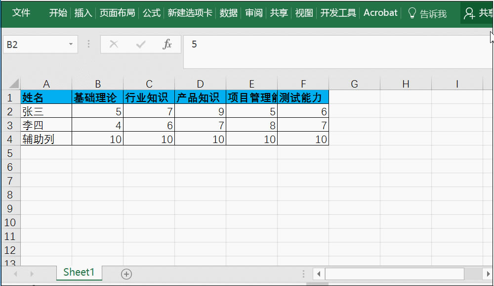
Task: Switch to the Acrobat ribbon tab
Action: [380, 13]
